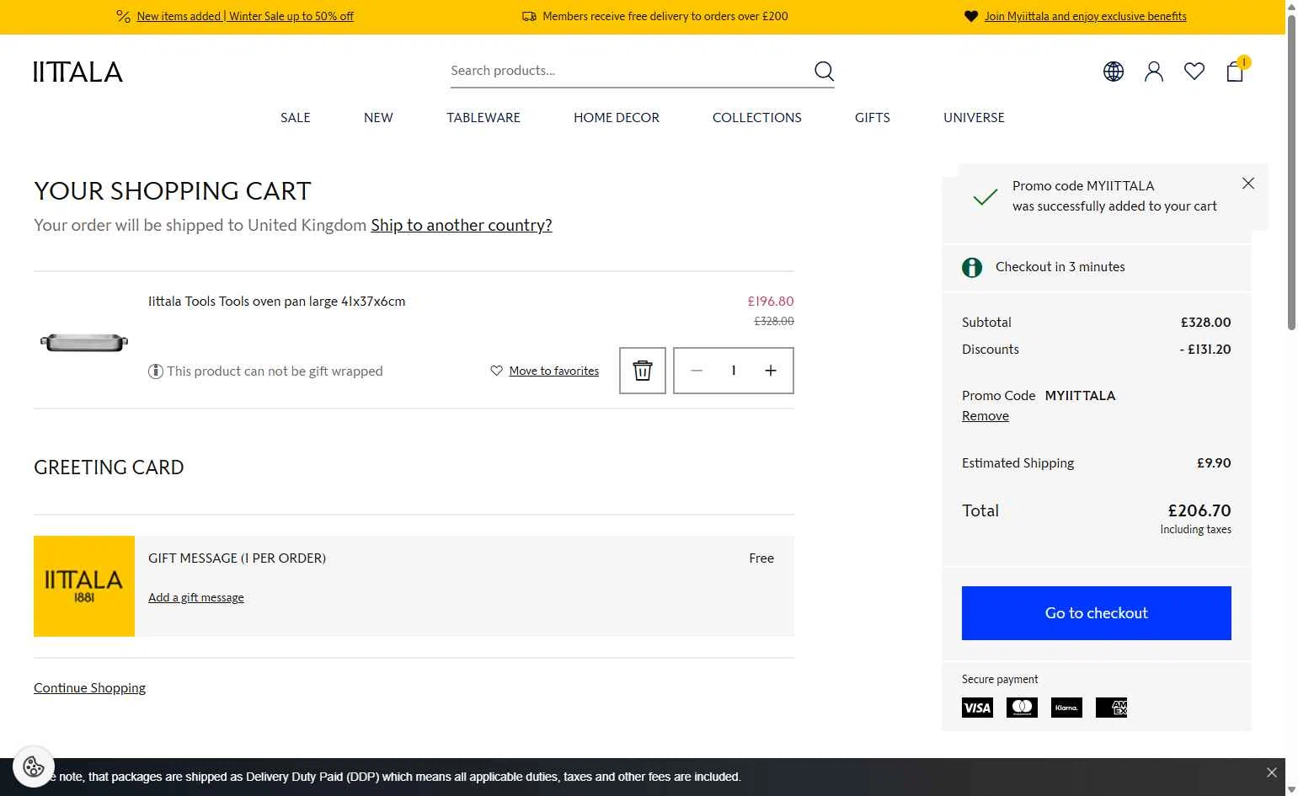This screenshot has height=796, width=1298.
Task: Click the Checkout in 3 minutes info icon
Action: [x=972, y=268]
